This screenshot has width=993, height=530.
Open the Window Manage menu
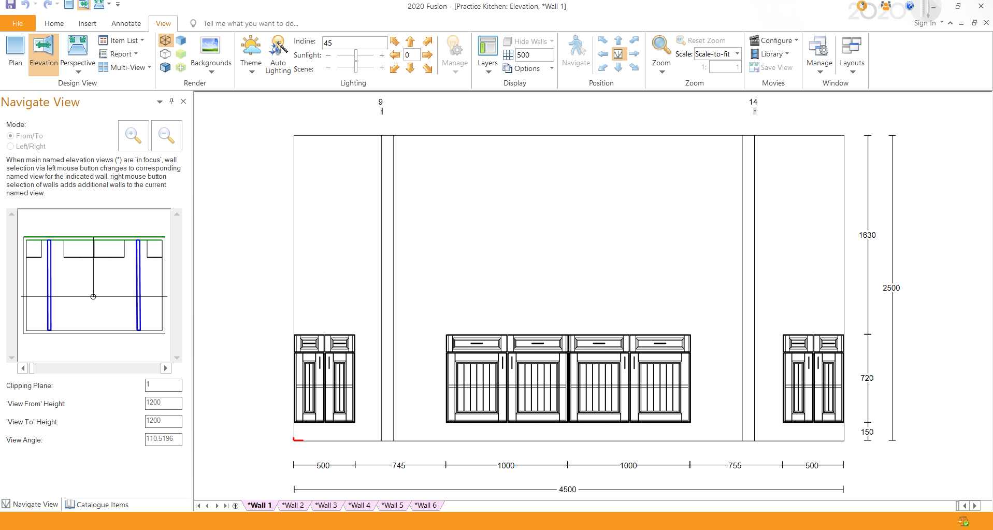pyautogui.click(x=819, y=54)
